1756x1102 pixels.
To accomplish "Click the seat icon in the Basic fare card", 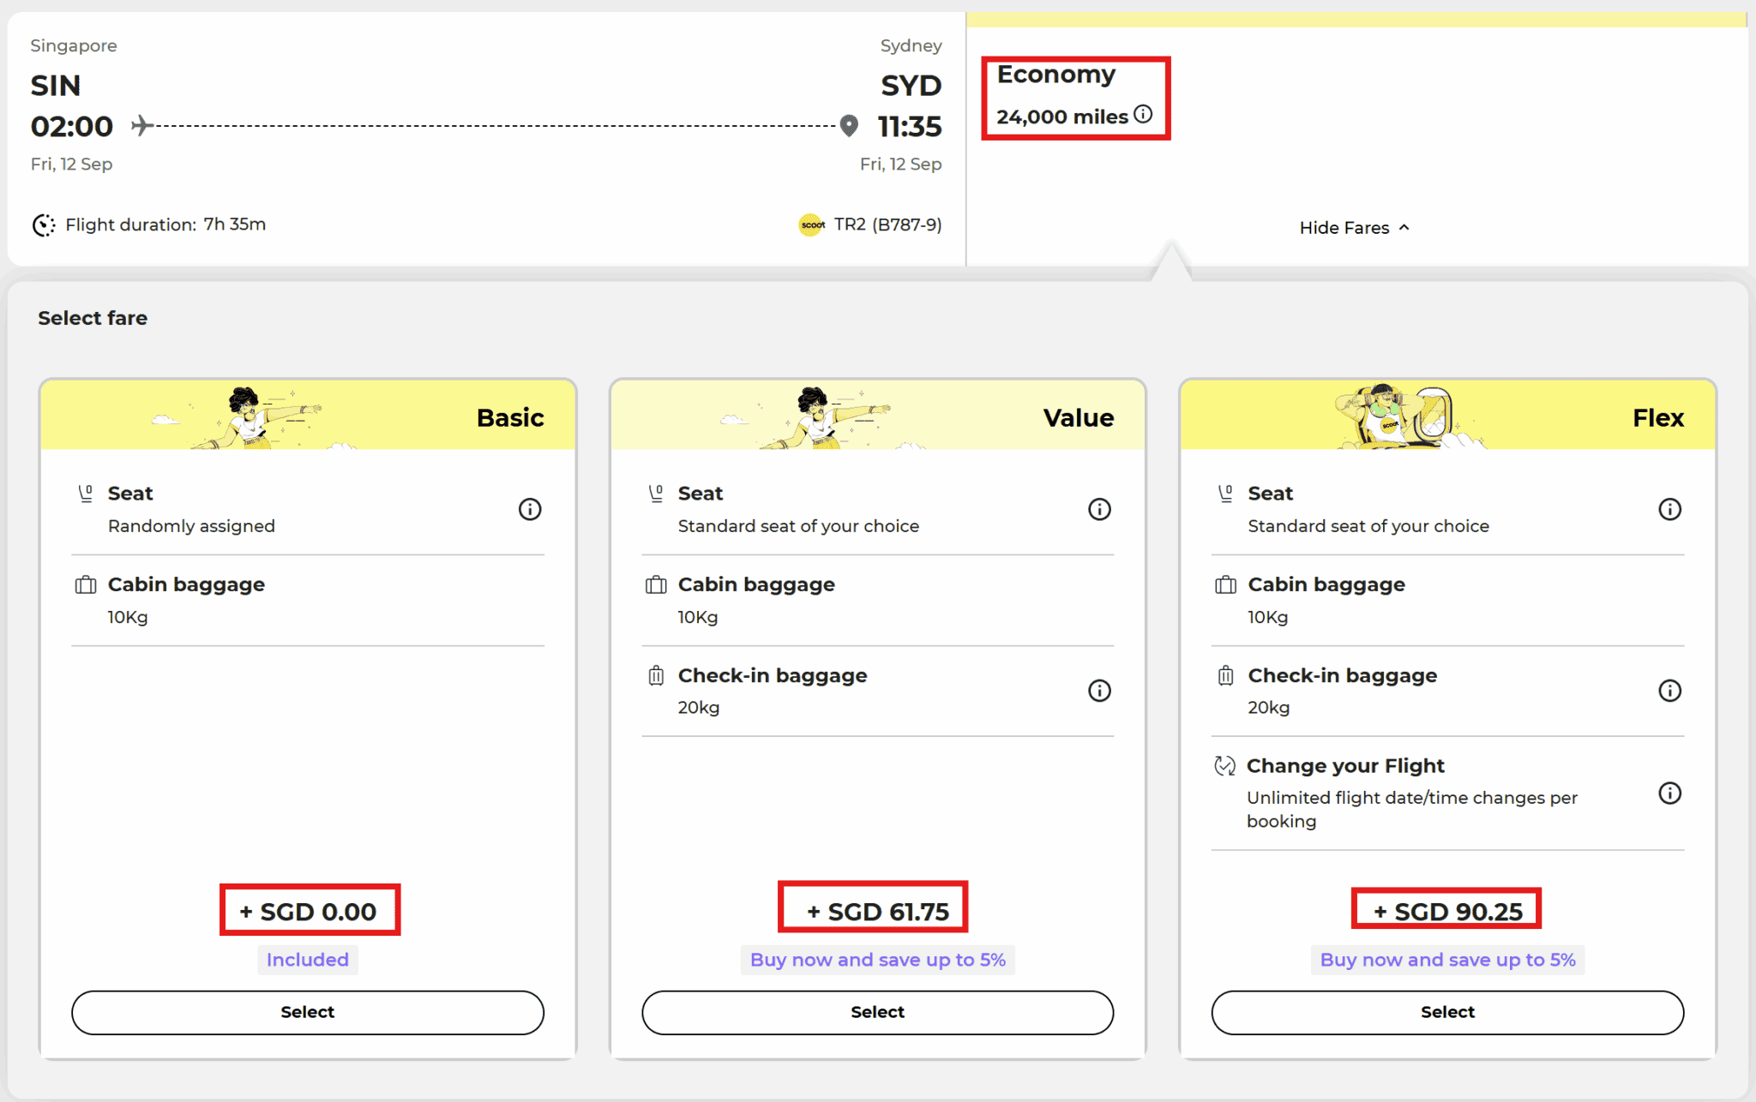I will point(86,492).
